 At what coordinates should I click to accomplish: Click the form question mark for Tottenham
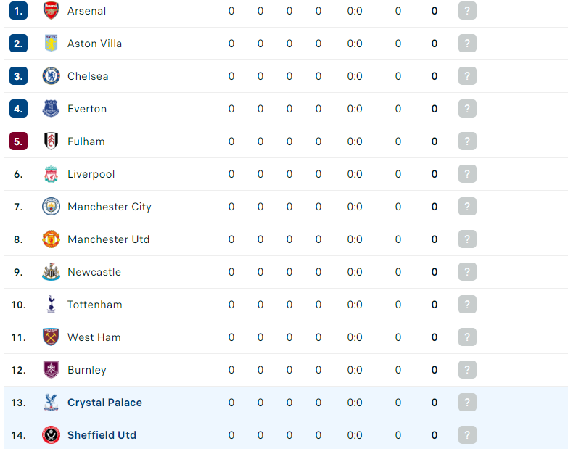[x=467, y=304]
